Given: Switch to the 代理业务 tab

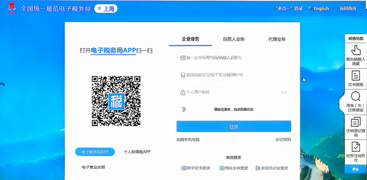Looking at the screenshot, I should (277, 39).
